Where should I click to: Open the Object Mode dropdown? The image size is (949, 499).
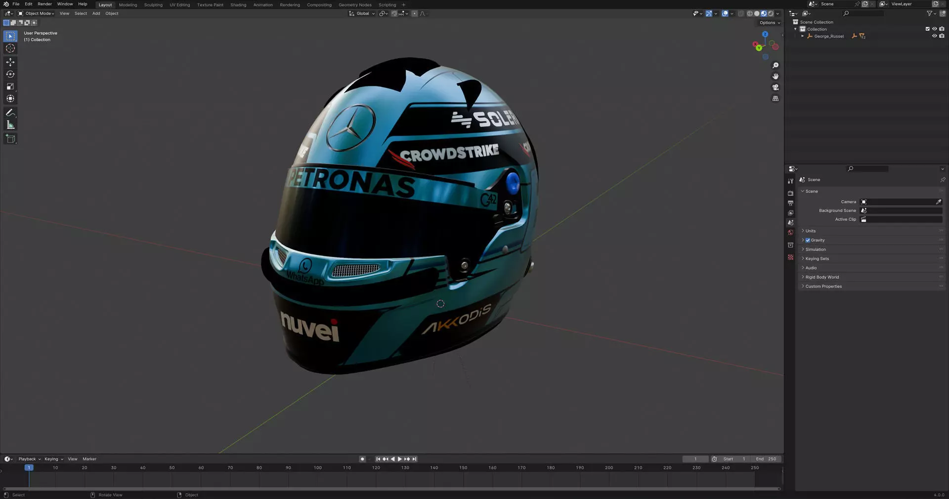(x=37, y=13)
